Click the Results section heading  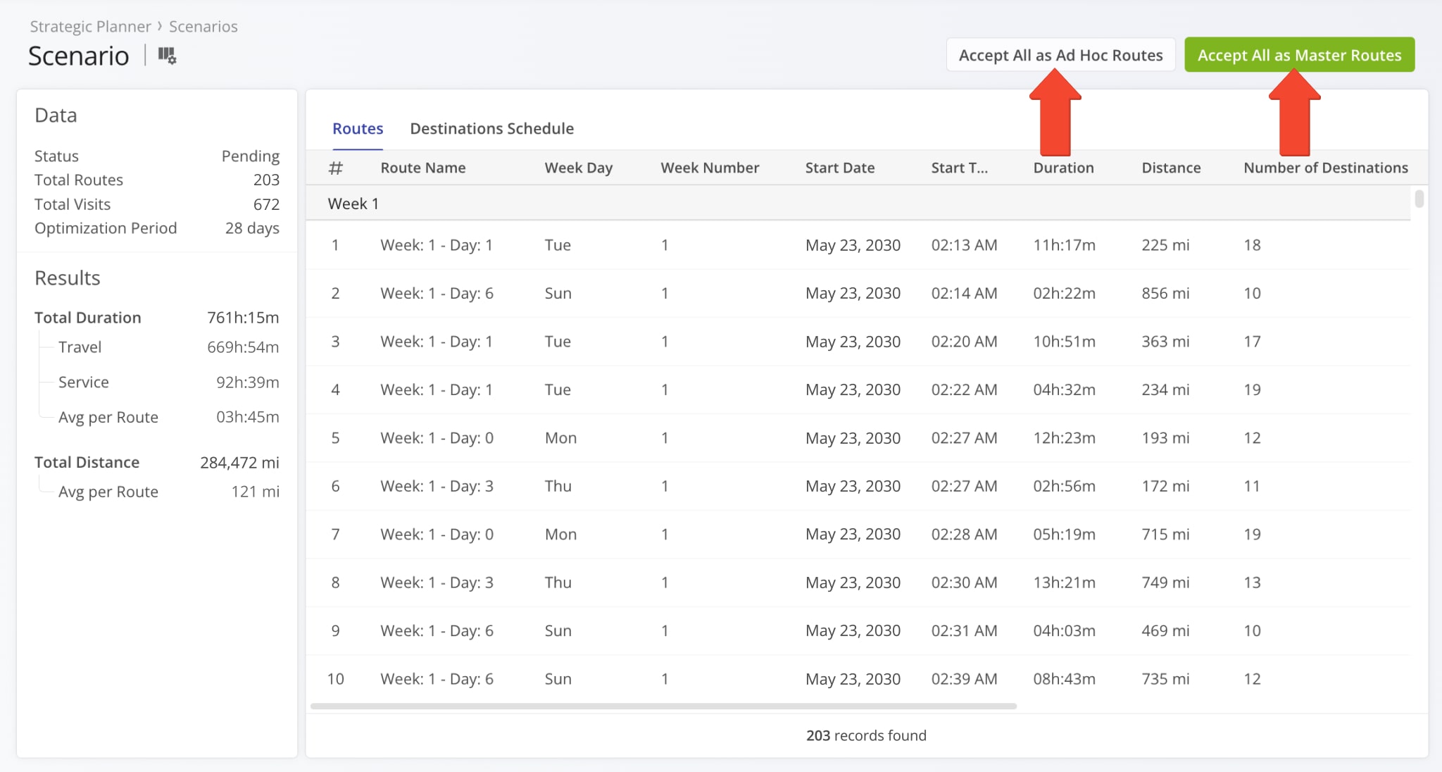(68, 278)
